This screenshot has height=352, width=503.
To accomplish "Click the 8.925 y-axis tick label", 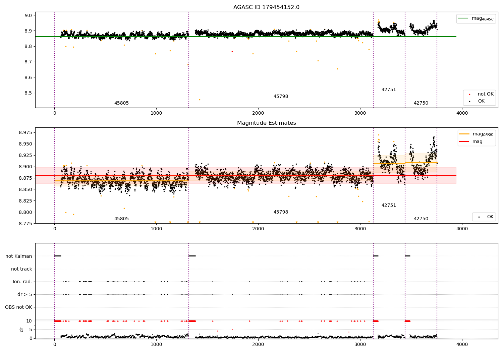I will 25,156.
